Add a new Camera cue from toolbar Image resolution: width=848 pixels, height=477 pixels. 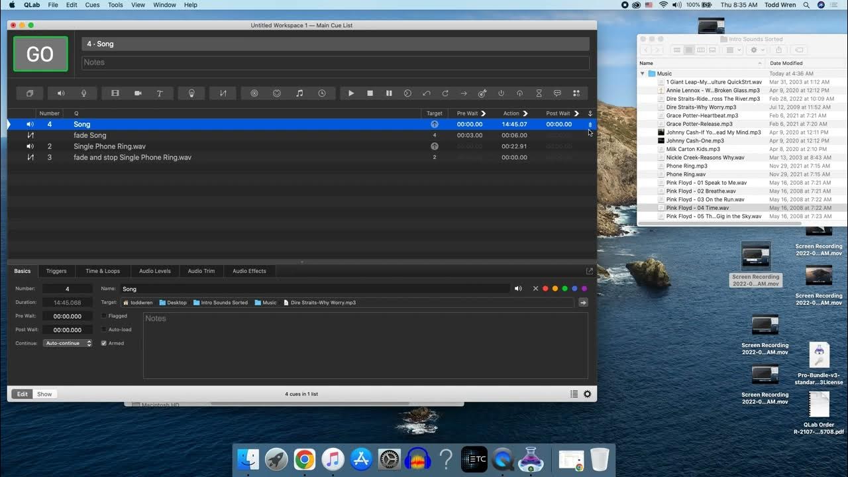pos(138,93)
